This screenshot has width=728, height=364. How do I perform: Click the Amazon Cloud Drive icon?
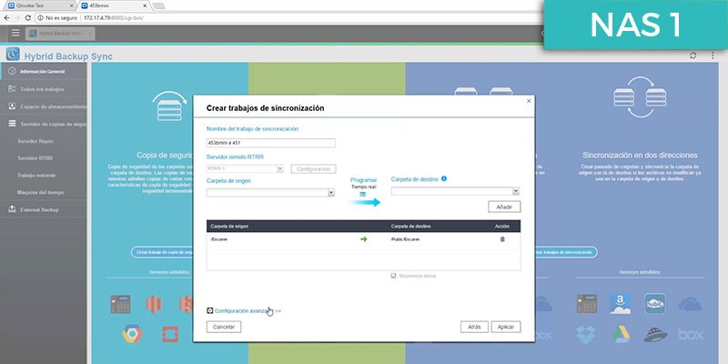(621, 304)
